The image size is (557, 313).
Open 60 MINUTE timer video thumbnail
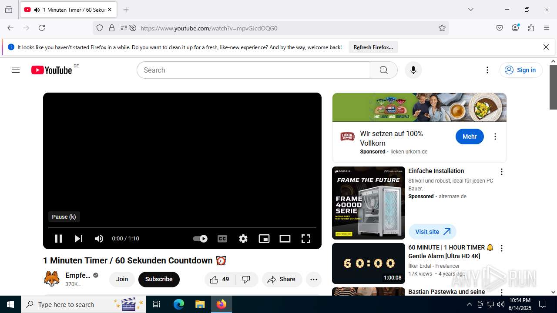coord(369,263)
